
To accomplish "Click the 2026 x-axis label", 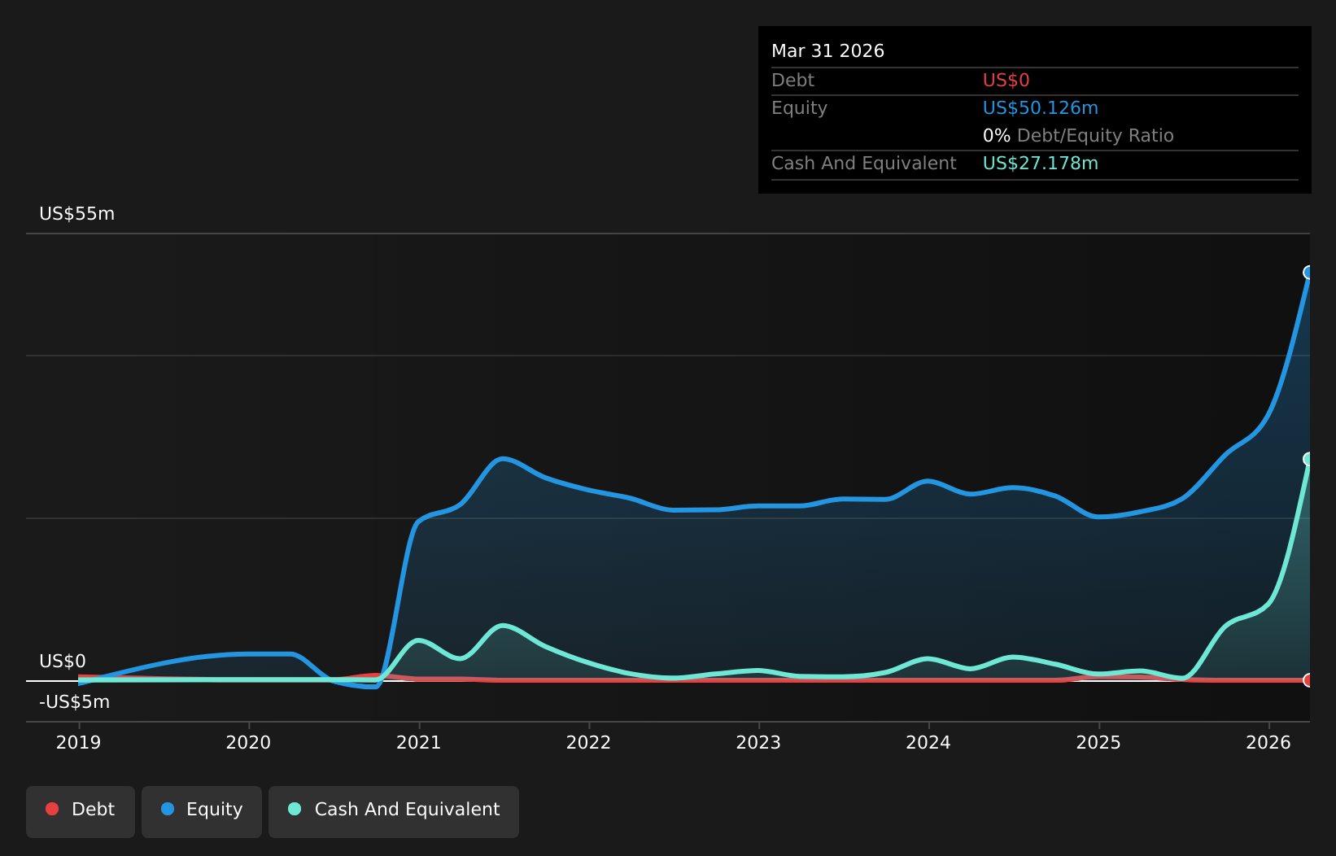I will coord(1268,742).
